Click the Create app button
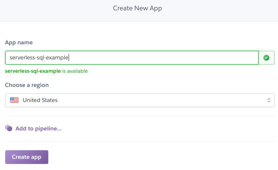 tap(27, 157)
